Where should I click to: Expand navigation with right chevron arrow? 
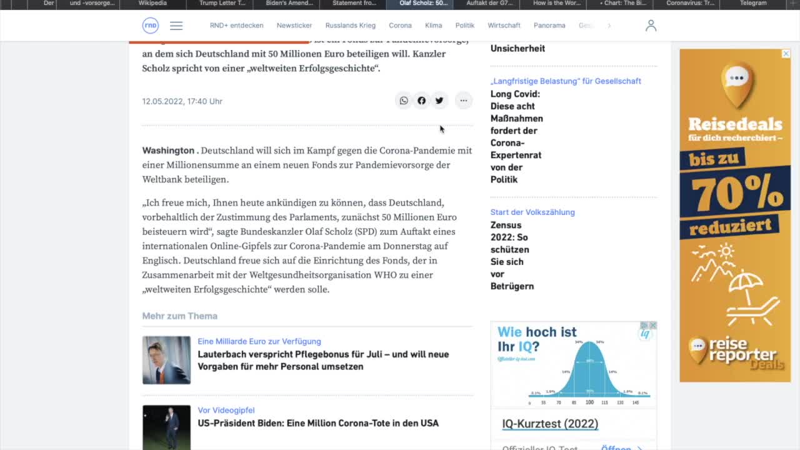coord(609,26)
